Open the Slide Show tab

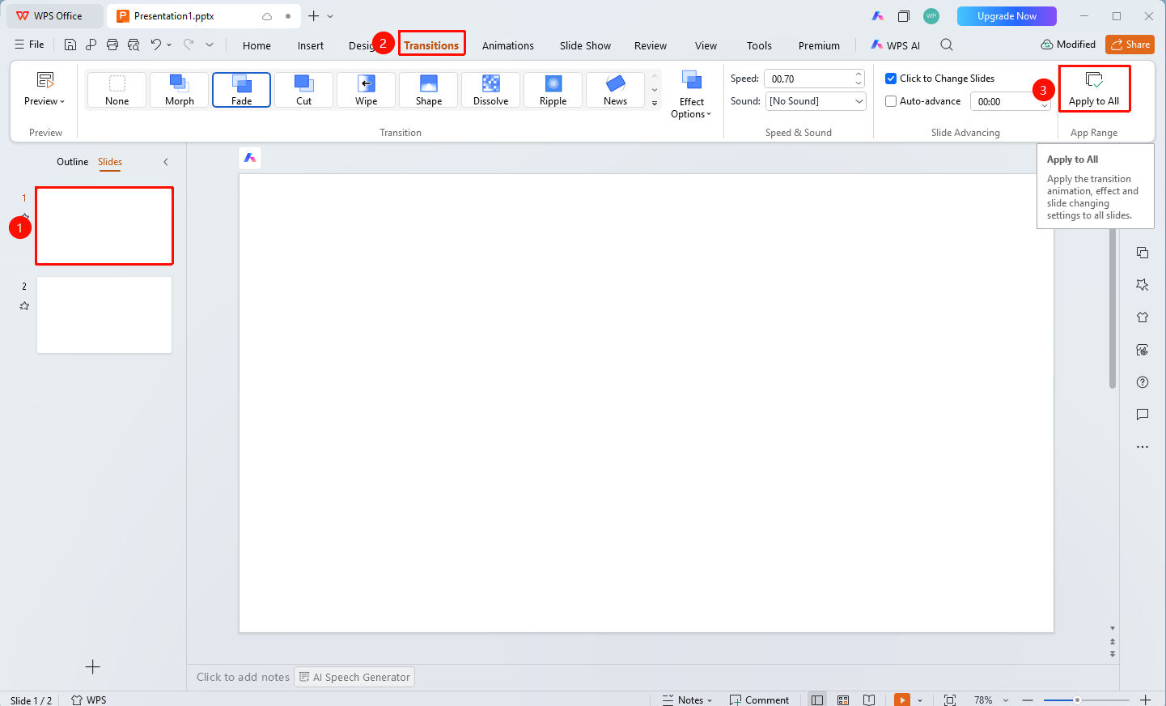[585, 45]
